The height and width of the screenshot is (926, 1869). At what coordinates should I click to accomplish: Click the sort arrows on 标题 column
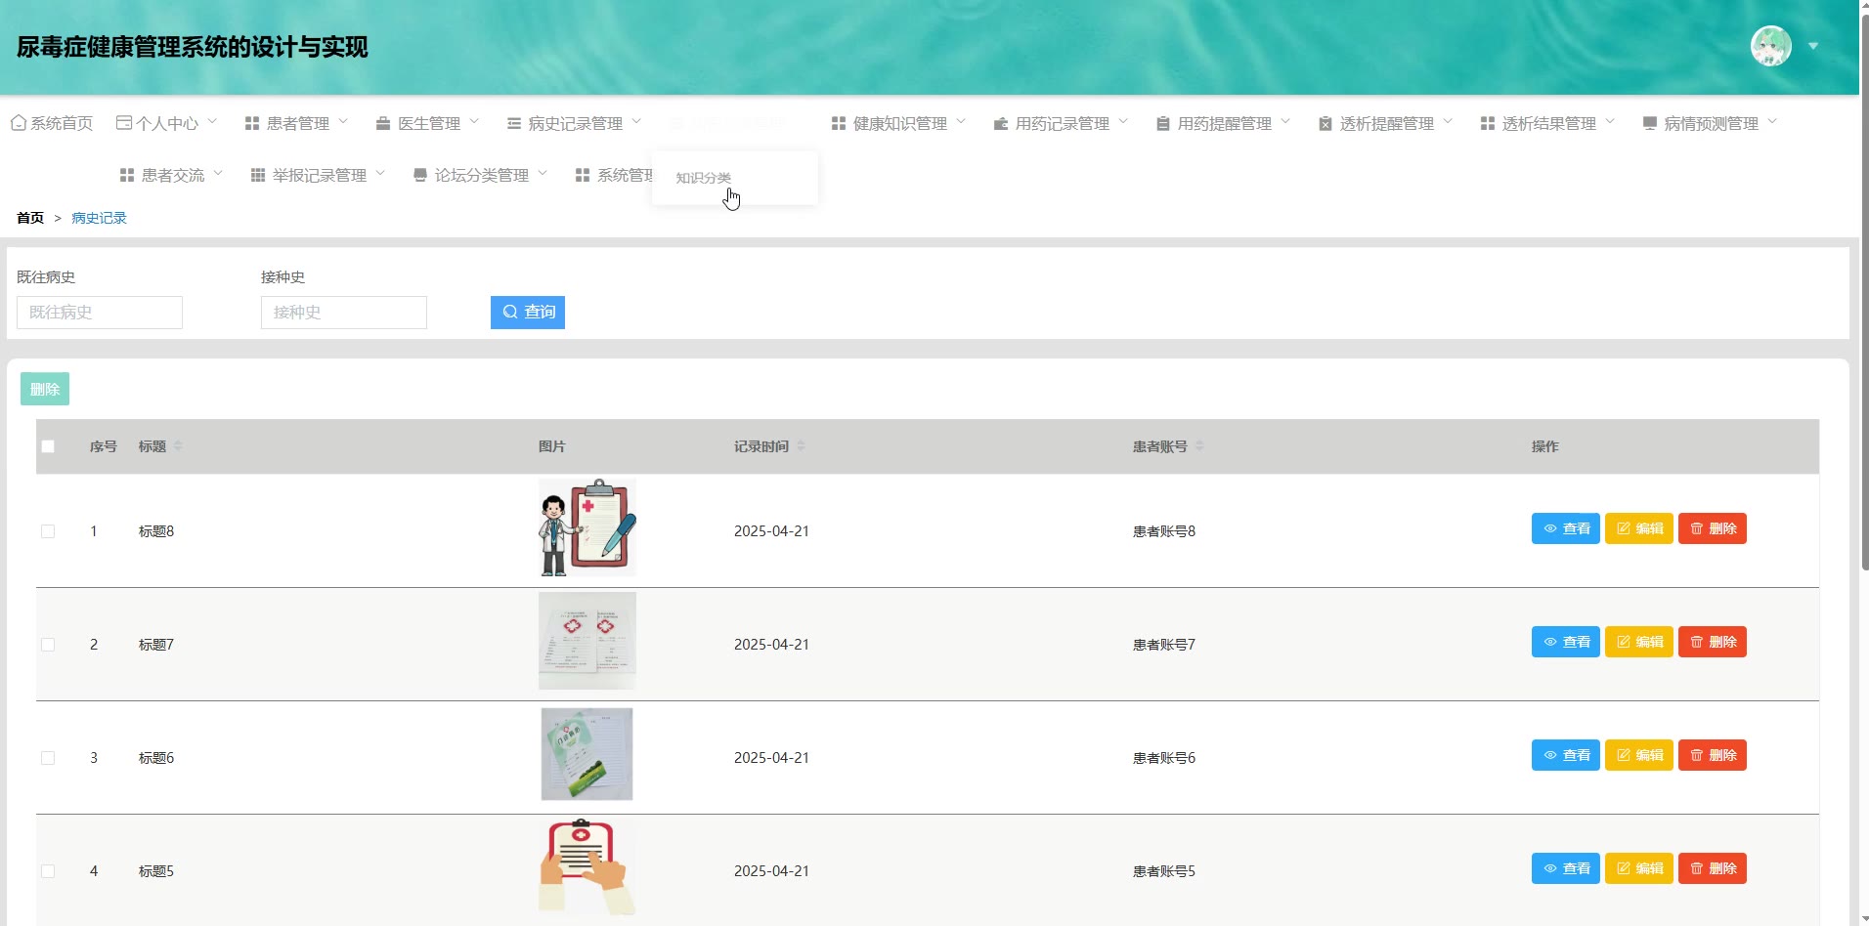pyautogui.click(x=178, y=446)
